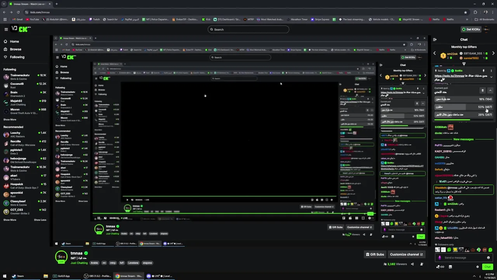Image resolution: width=497 pixels, height=280 pixels.
Task: Open Rexzilla recommended channel
Action: click(25, 143)
